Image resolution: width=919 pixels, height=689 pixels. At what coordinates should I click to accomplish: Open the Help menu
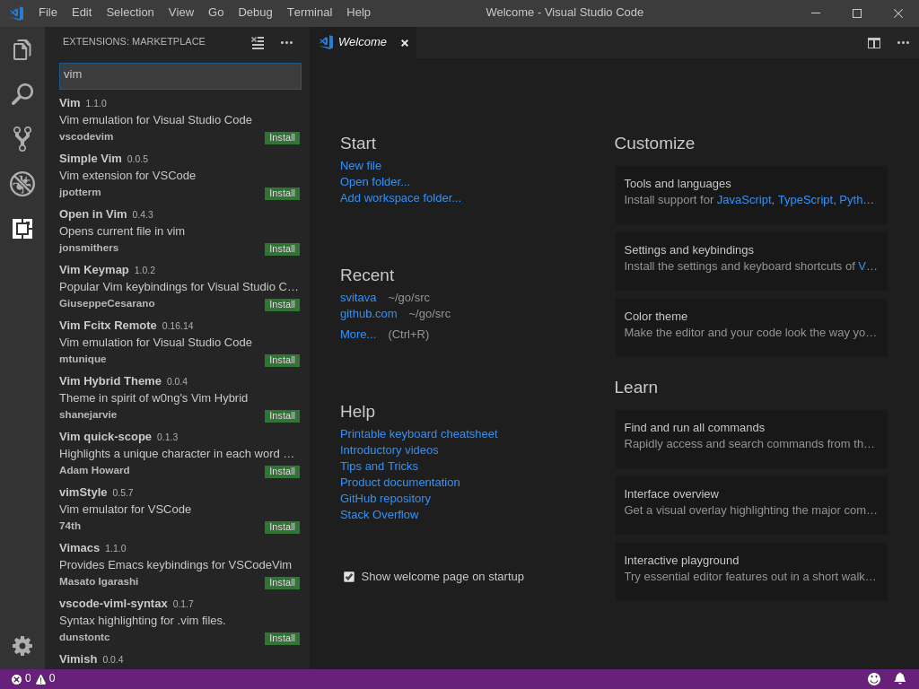[x=358, y=13]
